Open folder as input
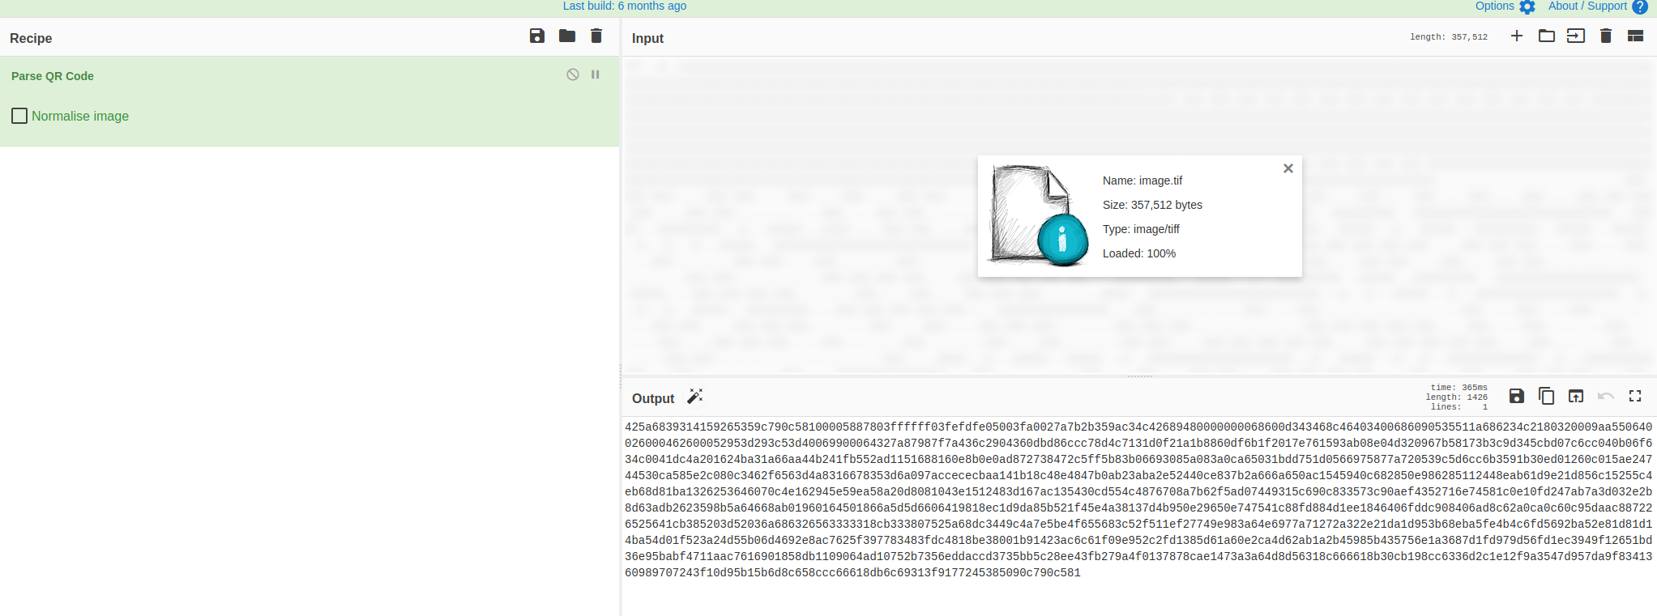The height and width of the screenshot is (616, 1657). (x=1546, y=36)
